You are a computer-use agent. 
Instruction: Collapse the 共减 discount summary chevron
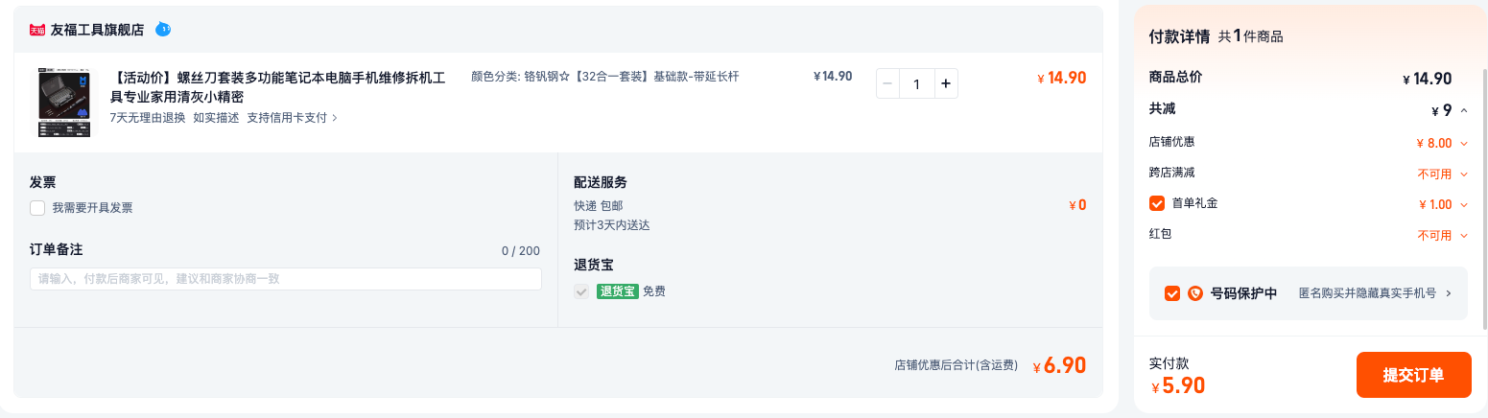click(1464, 110)
